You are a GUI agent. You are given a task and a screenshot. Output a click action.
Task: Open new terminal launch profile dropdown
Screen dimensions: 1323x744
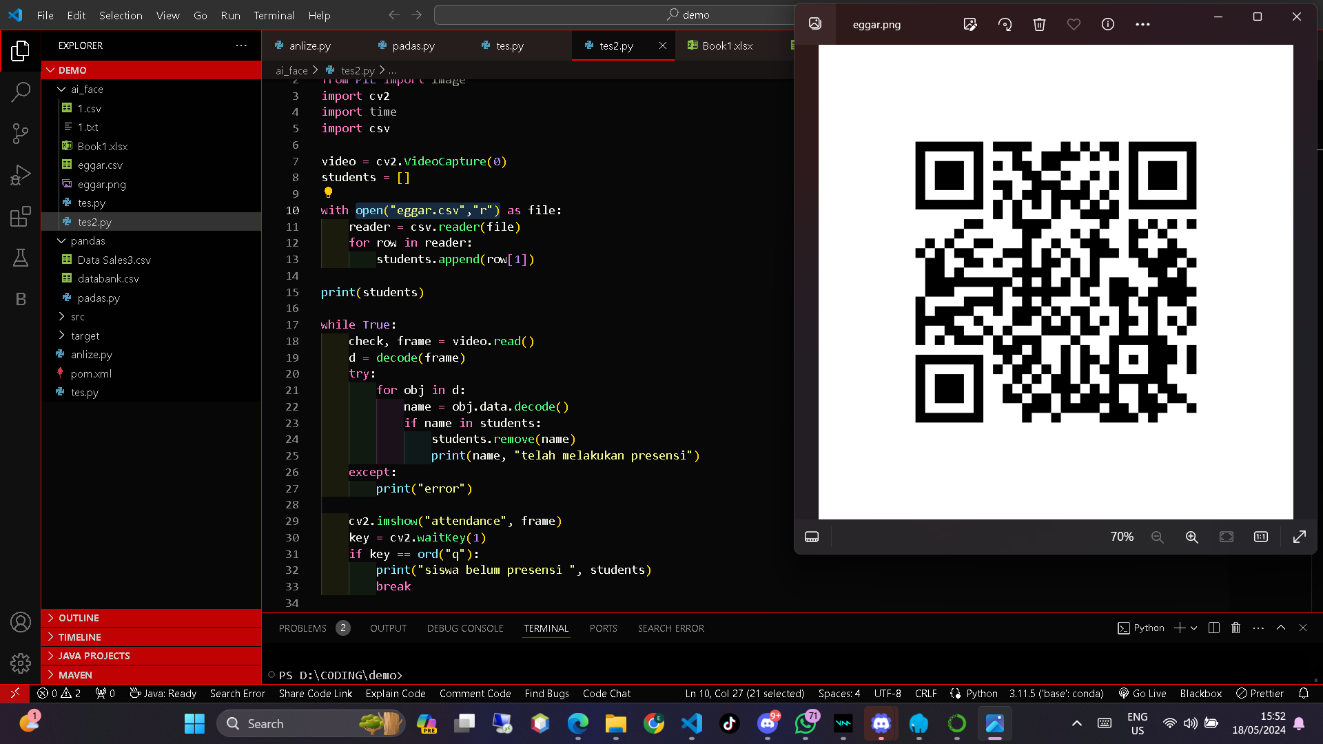[x=1194, y=628]
